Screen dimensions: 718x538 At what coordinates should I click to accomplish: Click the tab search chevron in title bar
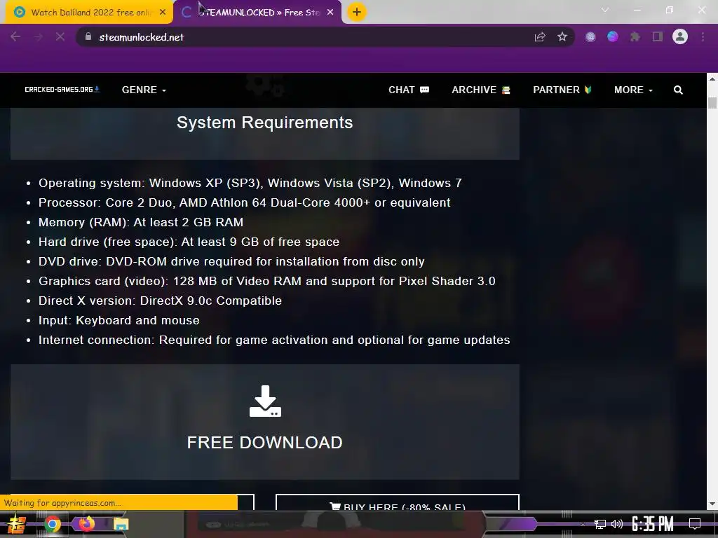[605, 10]
